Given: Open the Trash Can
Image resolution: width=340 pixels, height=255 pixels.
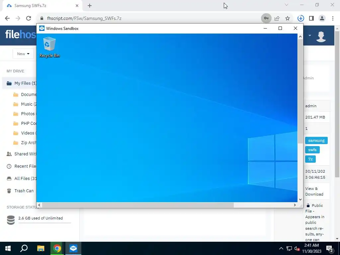Looking at the screenshot, I should (20, 191).
